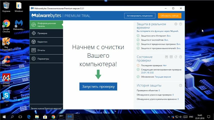Open File Explorer from taskbar
This screenshot has height=120, width=214.
pyautogui.click(x=37, y=117)
